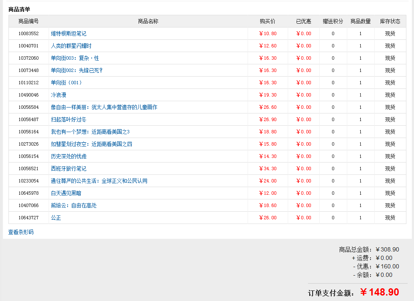
Task: Click 像自由一样美丽：犹太人集中营遗存的儿童画作 link
Action: (104, 107)
